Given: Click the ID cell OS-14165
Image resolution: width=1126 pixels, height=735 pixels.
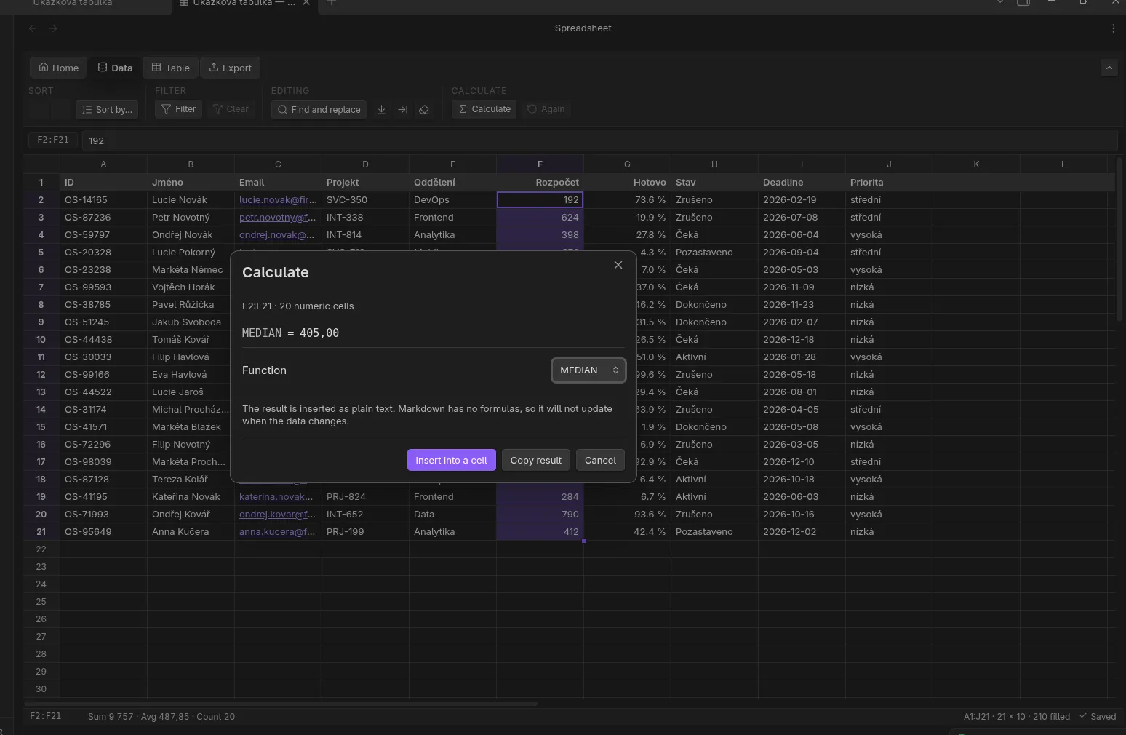Looking at the screenshot, I should (103, 200).
